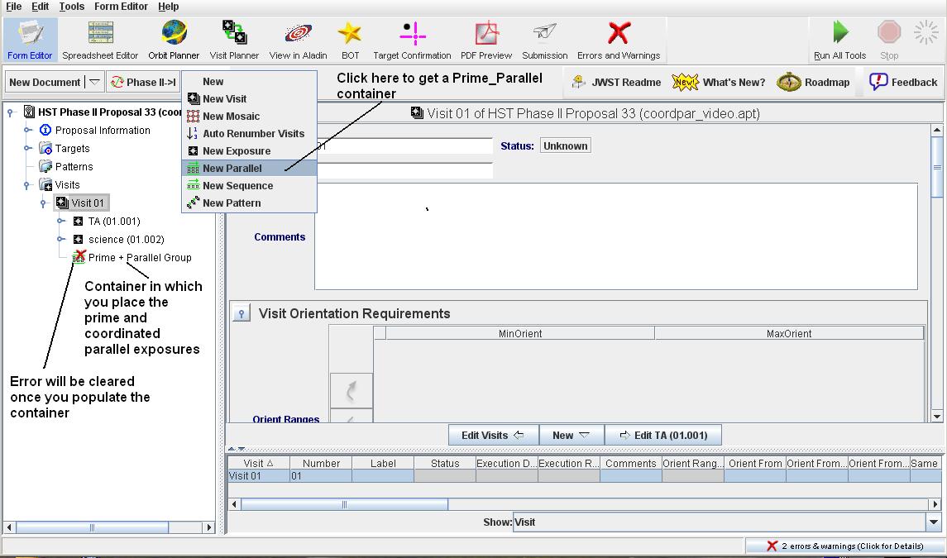Open the New Document dropdown arrow
947x558 pixels.
coord(95,82)
